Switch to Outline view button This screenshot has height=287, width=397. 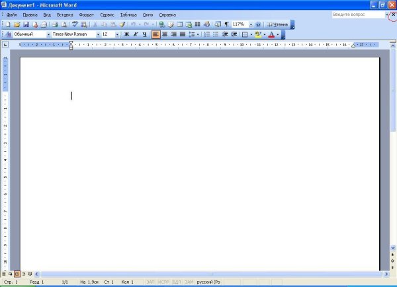(x=23, y=274)
